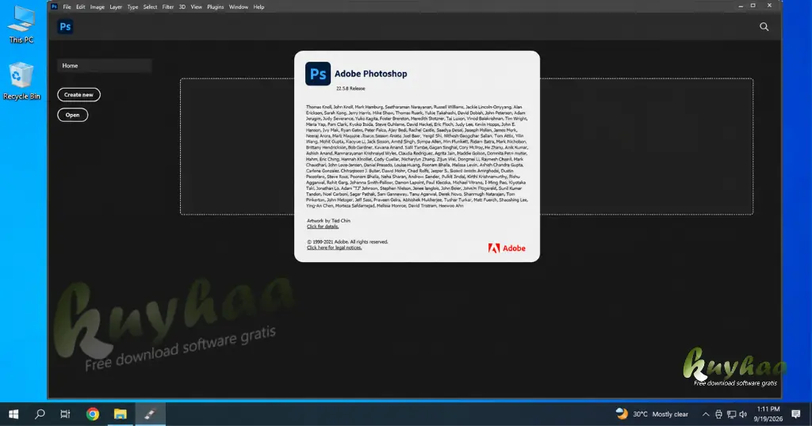Minimize the Photoshop window
This screenshot has height=426, width=812.
click(741, 6)
